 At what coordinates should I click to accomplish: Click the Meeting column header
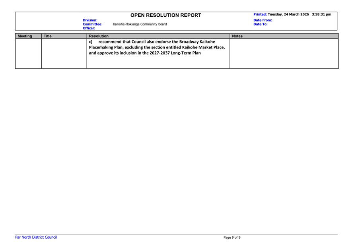[25, 36]
